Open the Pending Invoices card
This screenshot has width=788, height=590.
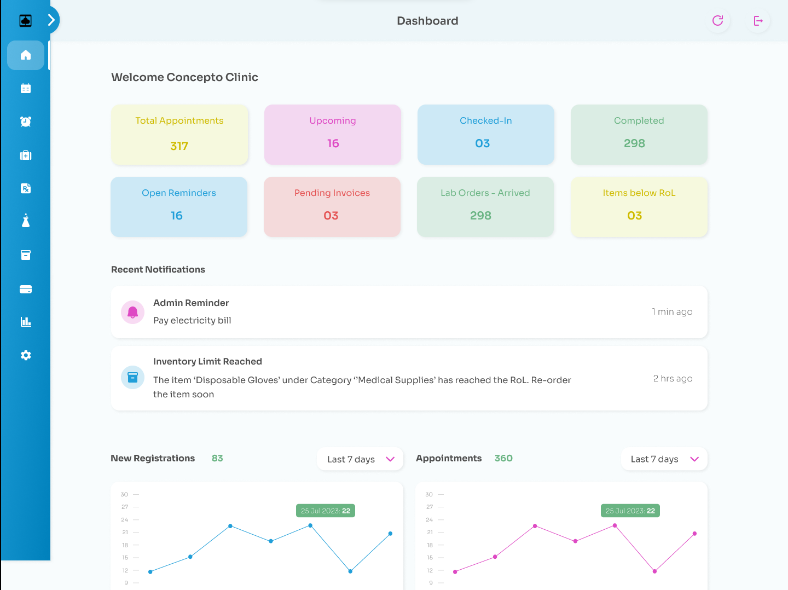(x=332, y=207)
